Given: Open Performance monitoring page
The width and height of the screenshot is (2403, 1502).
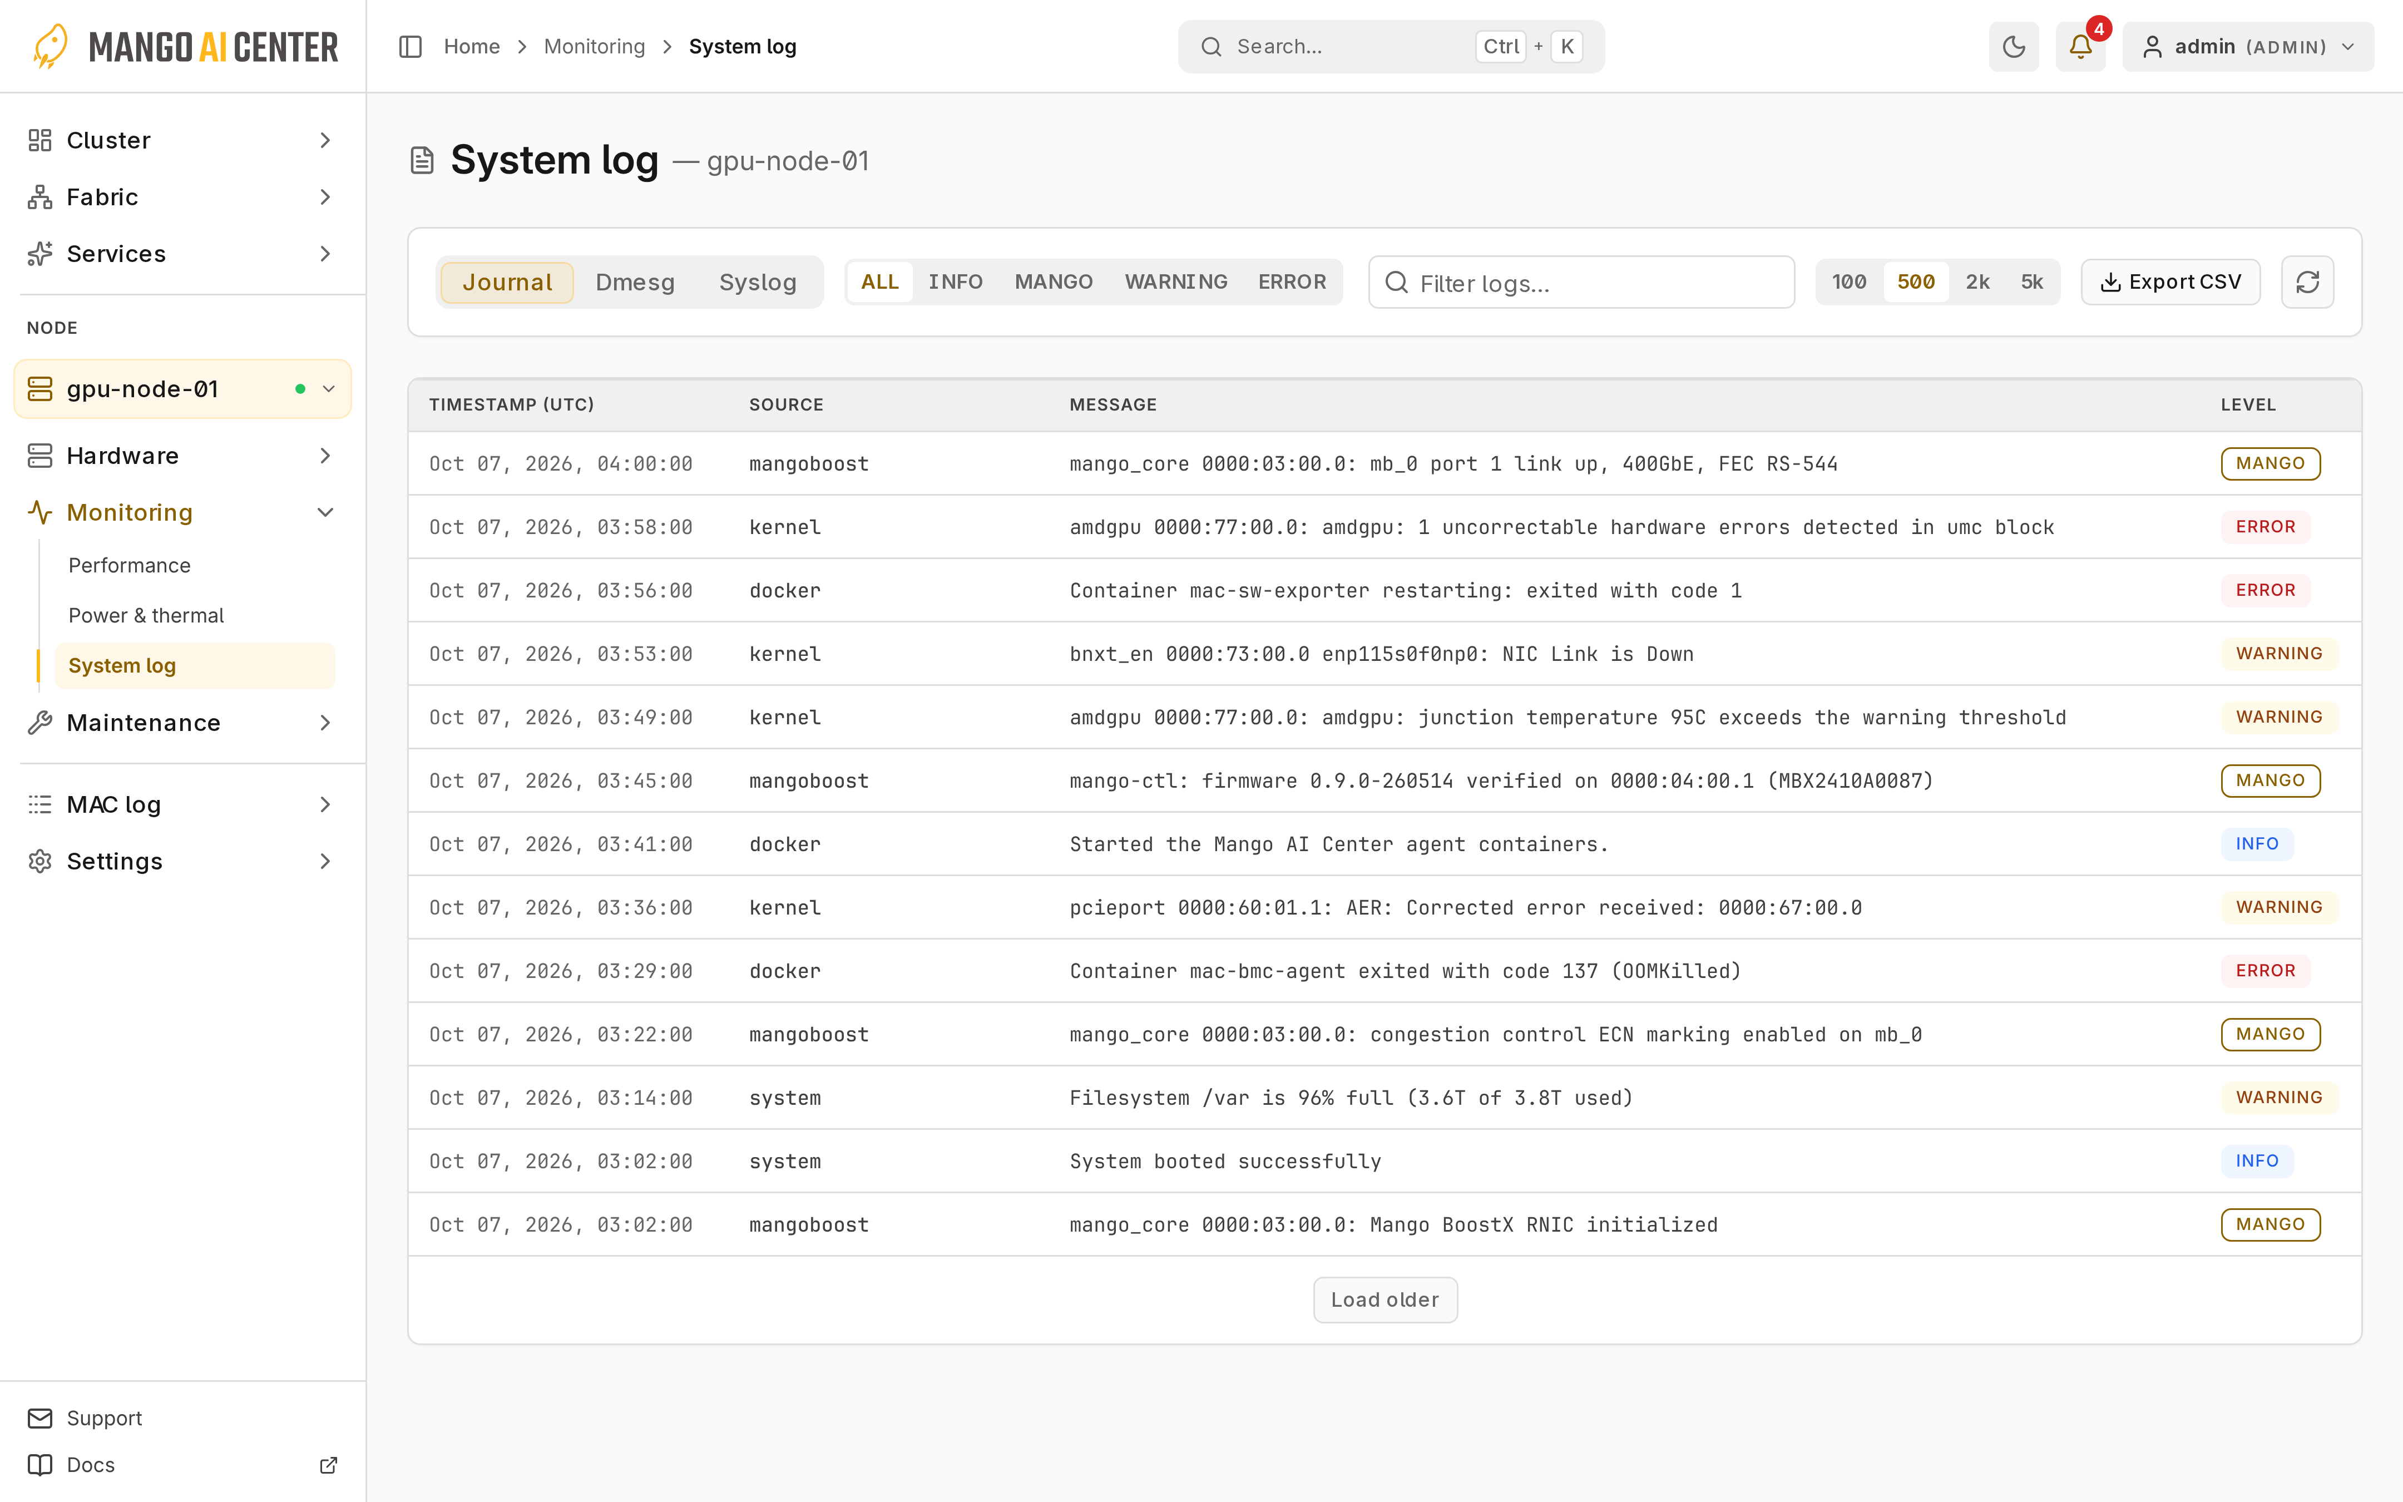Looking at the screenshot, I should tap(129, 565).
